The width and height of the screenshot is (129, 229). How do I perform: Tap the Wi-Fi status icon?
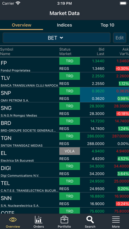[x=18, y=3]
